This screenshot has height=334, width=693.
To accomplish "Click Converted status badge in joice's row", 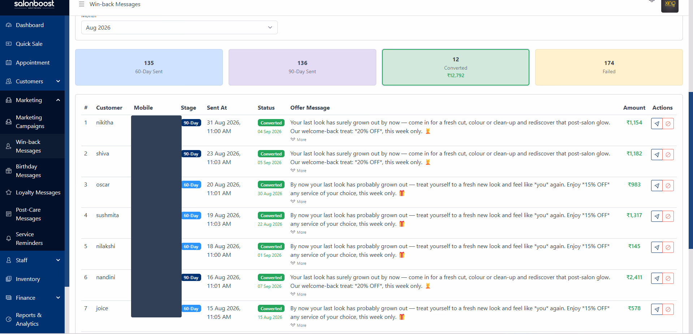I will pos(271,309).
